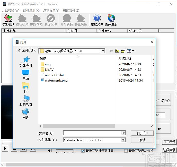Click the up-one-level folder icon

[117, 51]
